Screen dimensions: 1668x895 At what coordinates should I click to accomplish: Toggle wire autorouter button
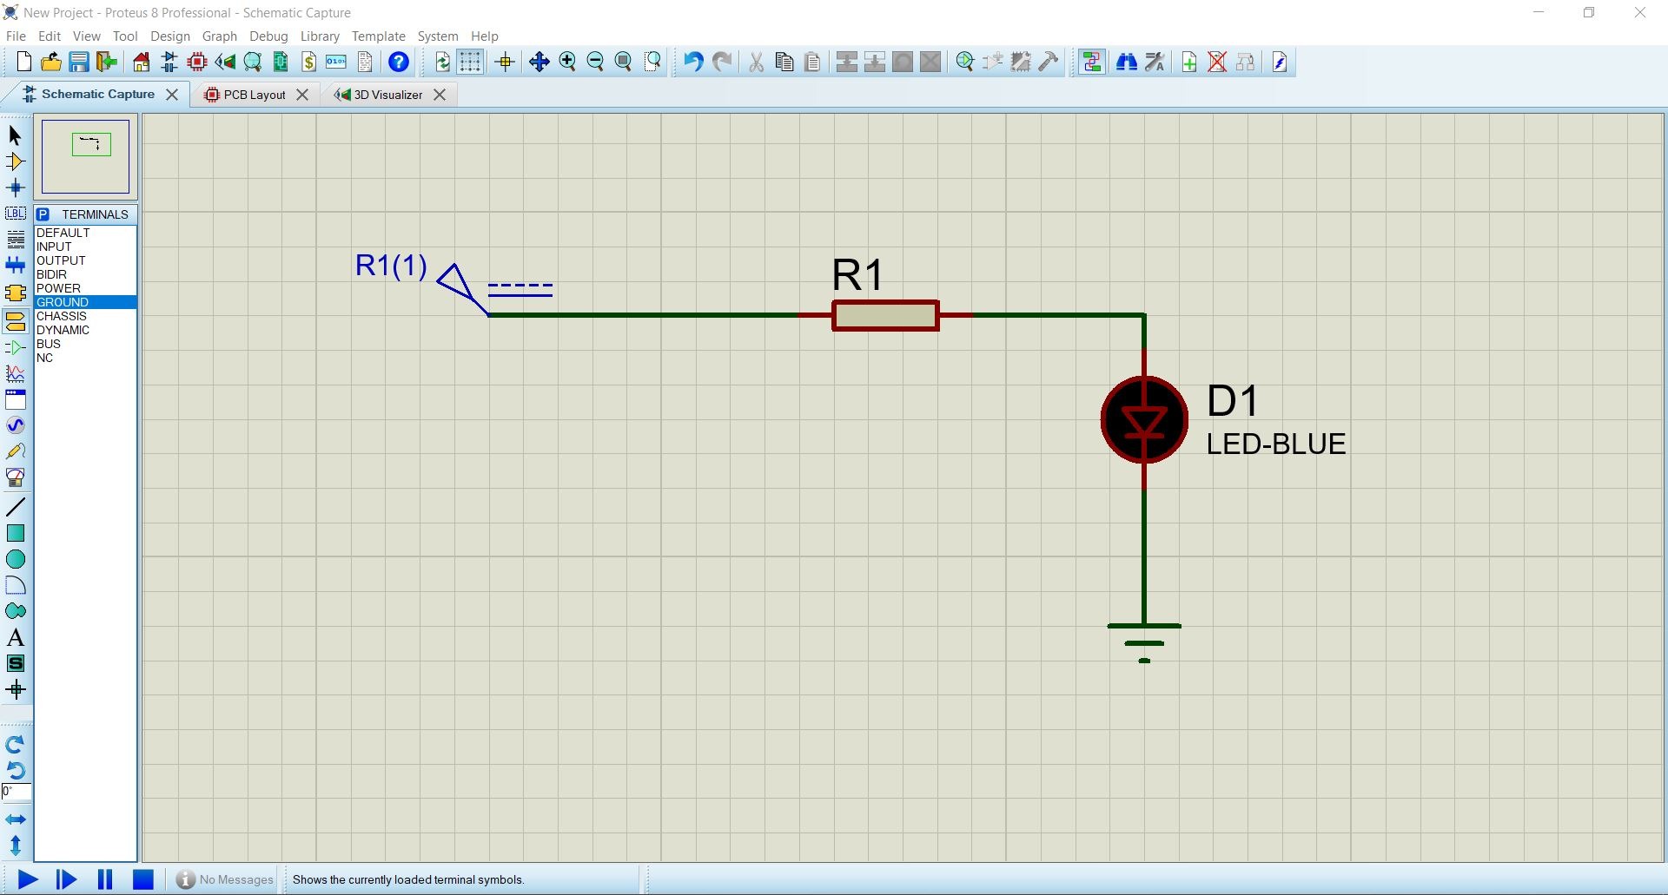coord(1092,62)
